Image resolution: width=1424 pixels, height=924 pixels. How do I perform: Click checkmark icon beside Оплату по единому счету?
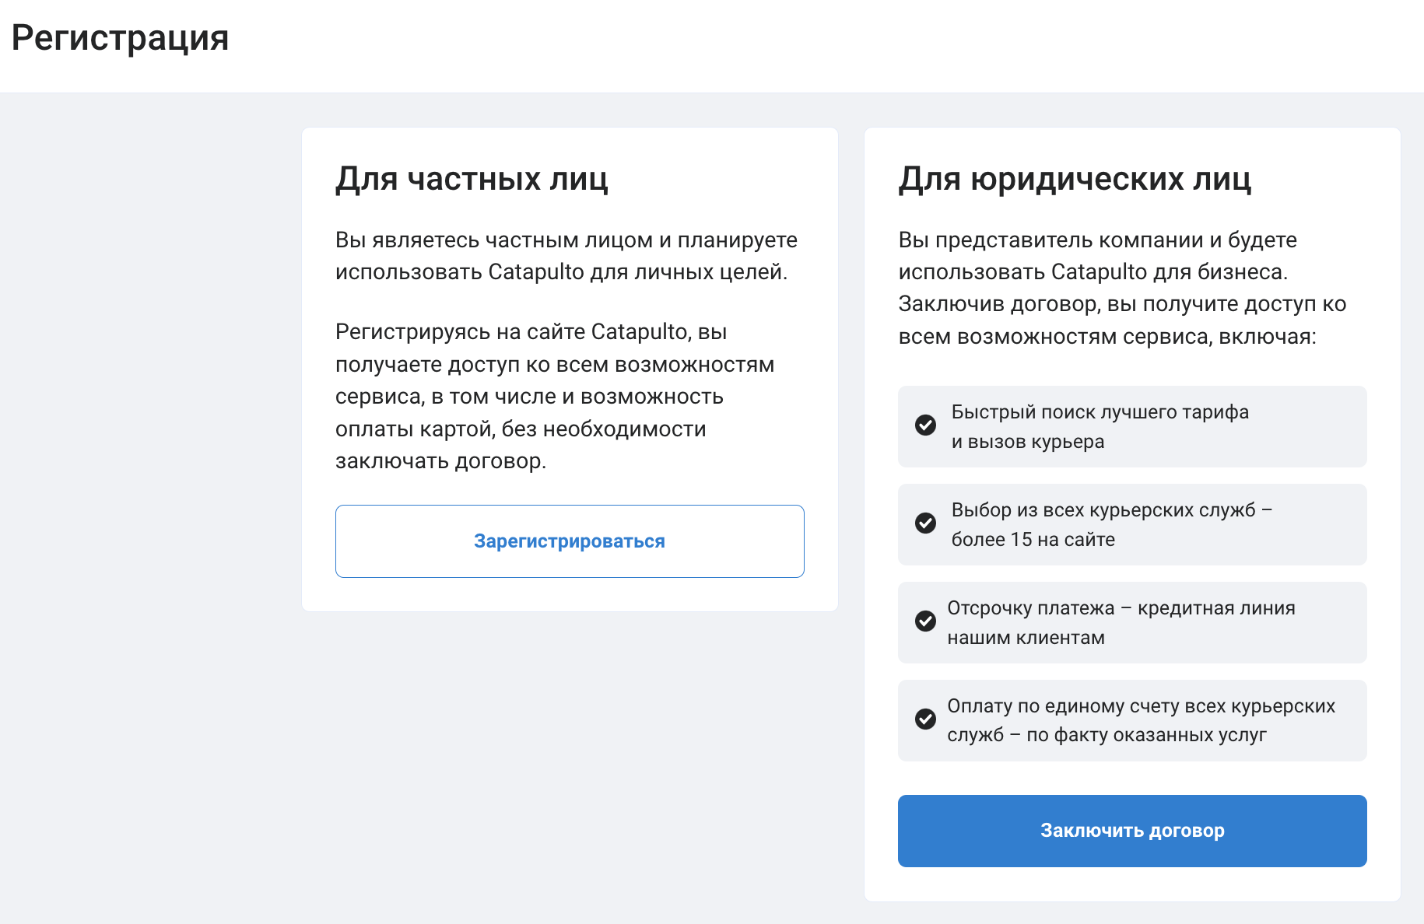click(x=925, y=719)
